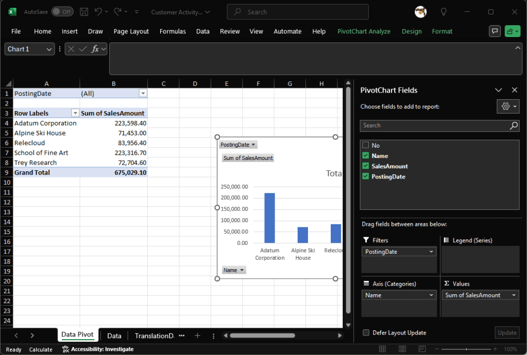
Task: Open the PivotChart Fields tools gear
Action: point(508,106)
